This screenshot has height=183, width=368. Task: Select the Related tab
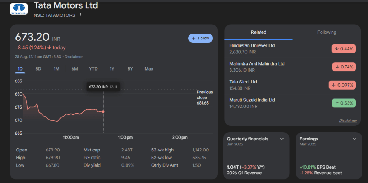click(x=258, y=32)
